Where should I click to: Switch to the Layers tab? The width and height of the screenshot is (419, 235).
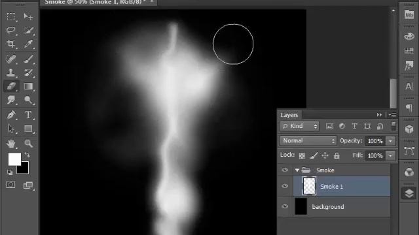click(x=289, y=115)
